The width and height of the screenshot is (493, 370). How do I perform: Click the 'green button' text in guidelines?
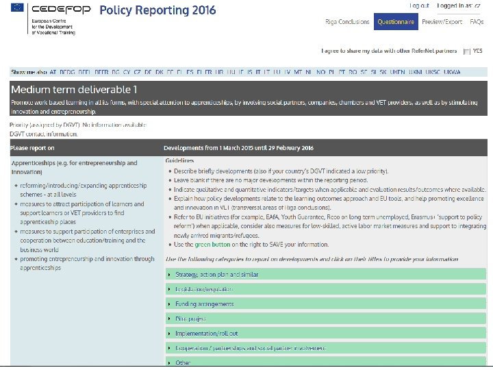[x=212, y=245]
